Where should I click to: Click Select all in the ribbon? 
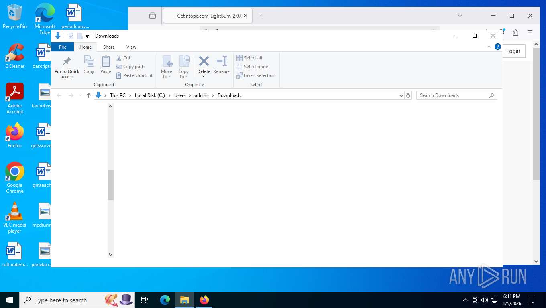pyautogui.click(x=249, y=58)
